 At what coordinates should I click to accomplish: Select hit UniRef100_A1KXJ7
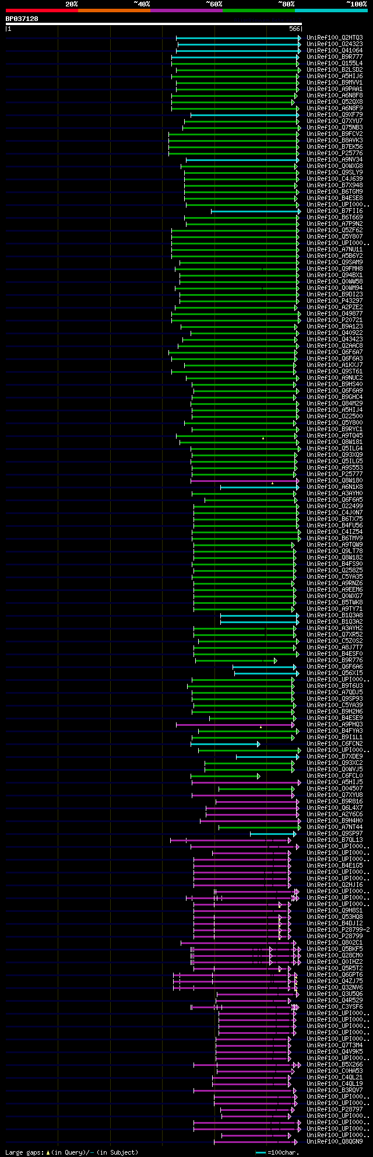point(335,365)
